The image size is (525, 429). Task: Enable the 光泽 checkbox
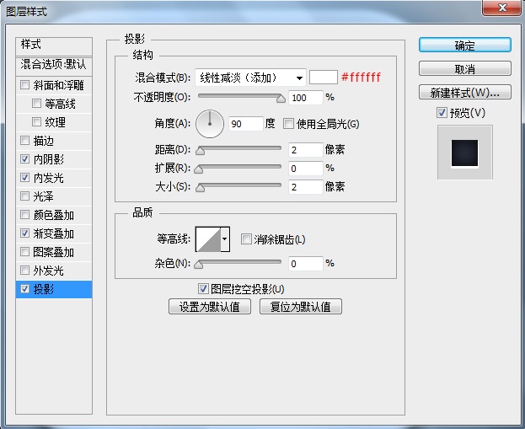coord(24,196)
